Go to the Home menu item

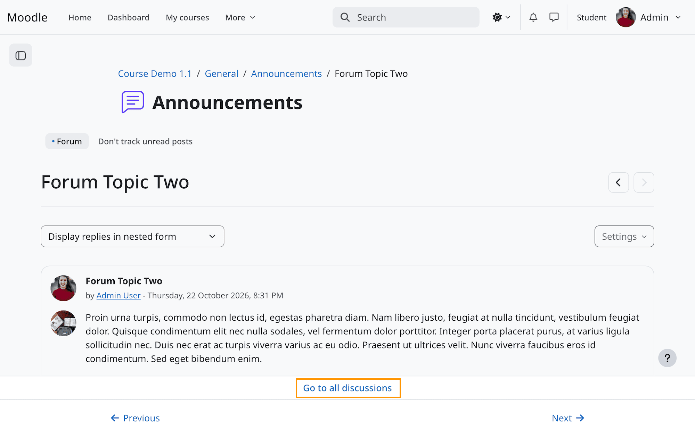[x=80, y=17]
